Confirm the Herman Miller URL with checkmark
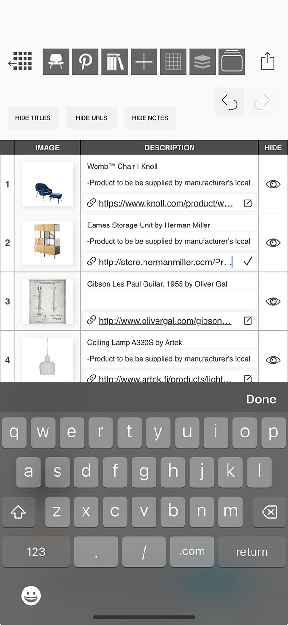288x625 pixels. coord(248,262)
